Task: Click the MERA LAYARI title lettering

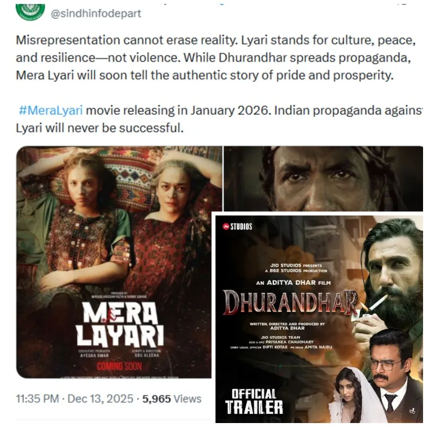Action: tap(120, 324)
